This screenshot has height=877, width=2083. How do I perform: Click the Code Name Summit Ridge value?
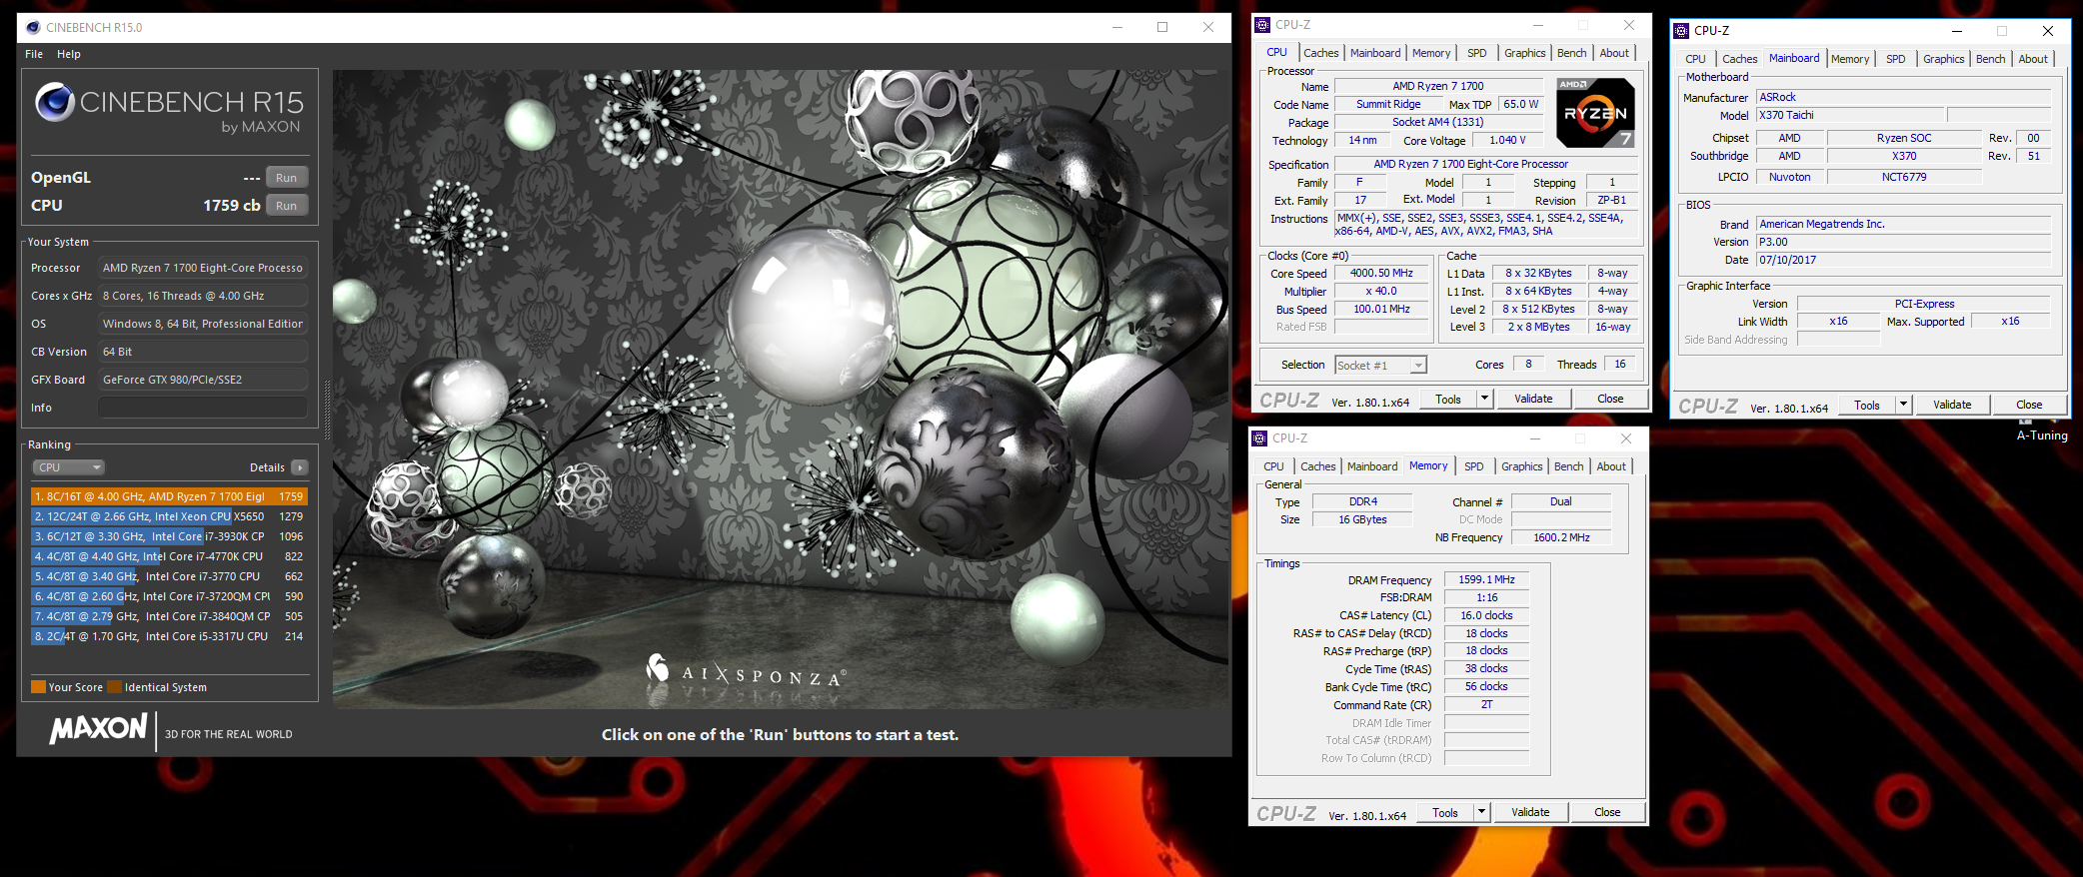pyautogui.click(x=1388, y=104)
